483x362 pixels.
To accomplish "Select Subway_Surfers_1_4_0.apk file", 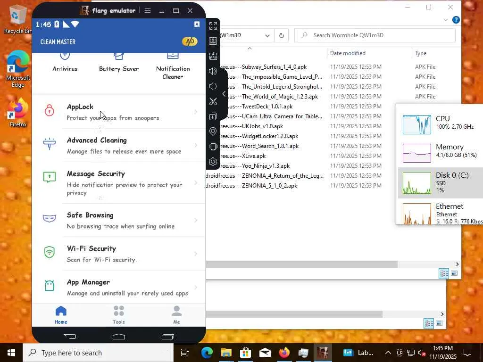I will [274, 67].
